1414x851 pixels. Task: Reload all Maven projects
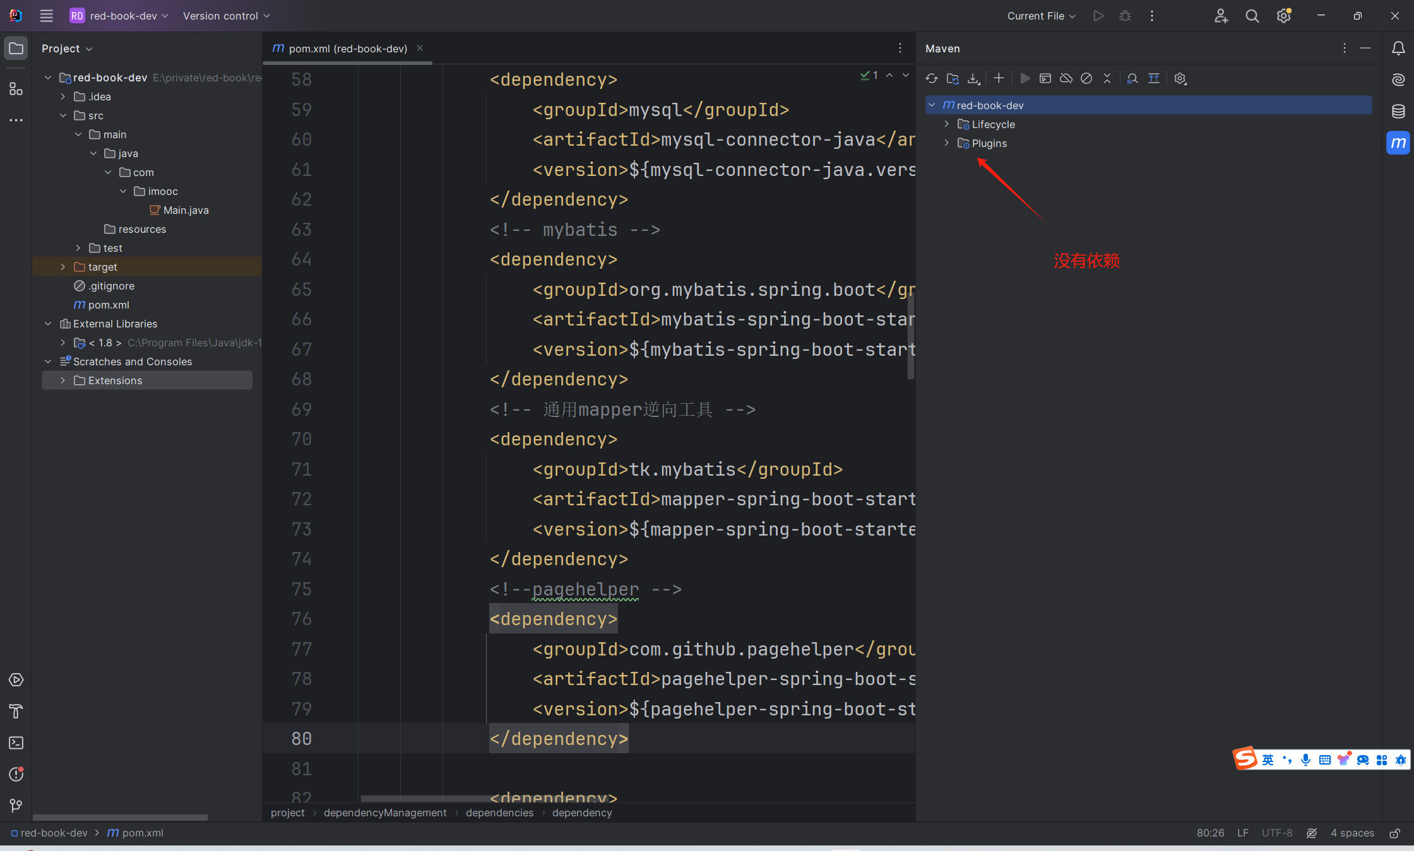932,79
